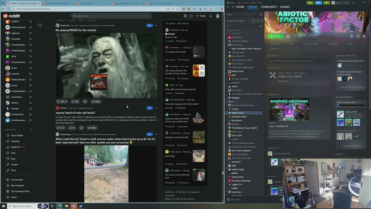Click Steam forward navigation arrow
The image size is (371, 209).
click(x=232, y=7)
